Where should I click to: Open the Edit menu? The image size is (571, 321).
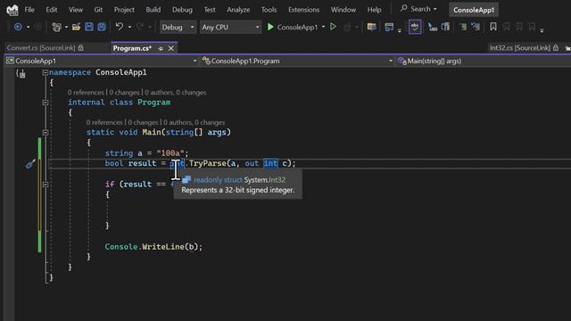pos(52,10)
